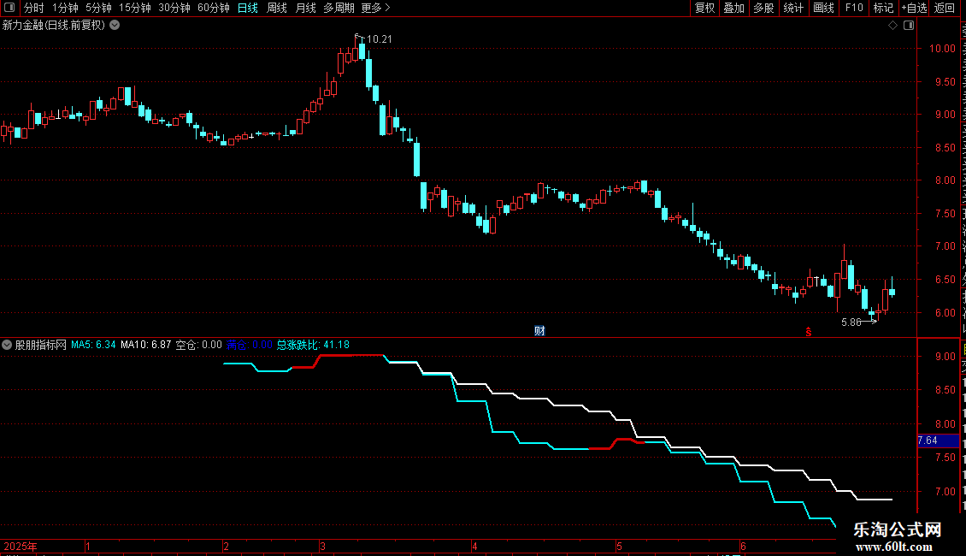Screen dimensions: 966x556
Task: Open dropdown next to 新力金融 title
Action: pyautogui.click(x=115, y=26)
